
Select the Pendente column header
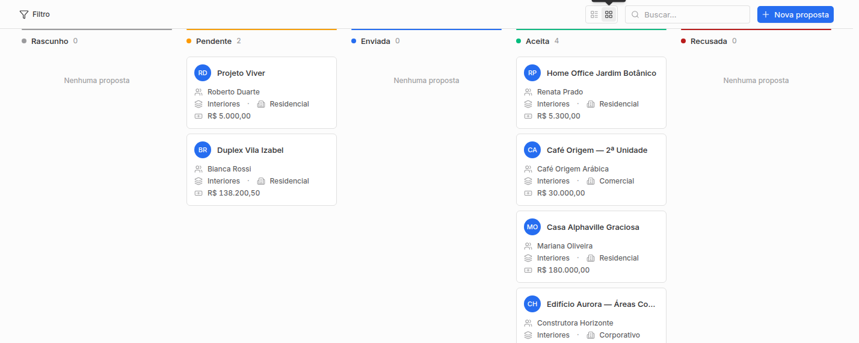[214, 41]
